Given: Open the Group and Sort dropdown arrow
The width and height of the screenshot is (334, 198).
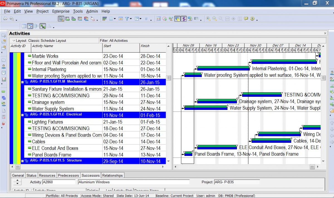Looking at the screenshot, I should click(x=141, y=19).
